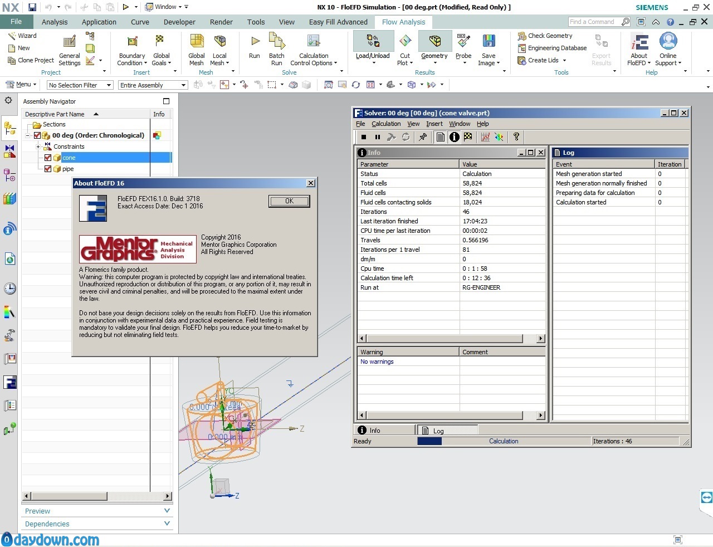
Task: Click the 'No warnings' entry
Action: 377,362
